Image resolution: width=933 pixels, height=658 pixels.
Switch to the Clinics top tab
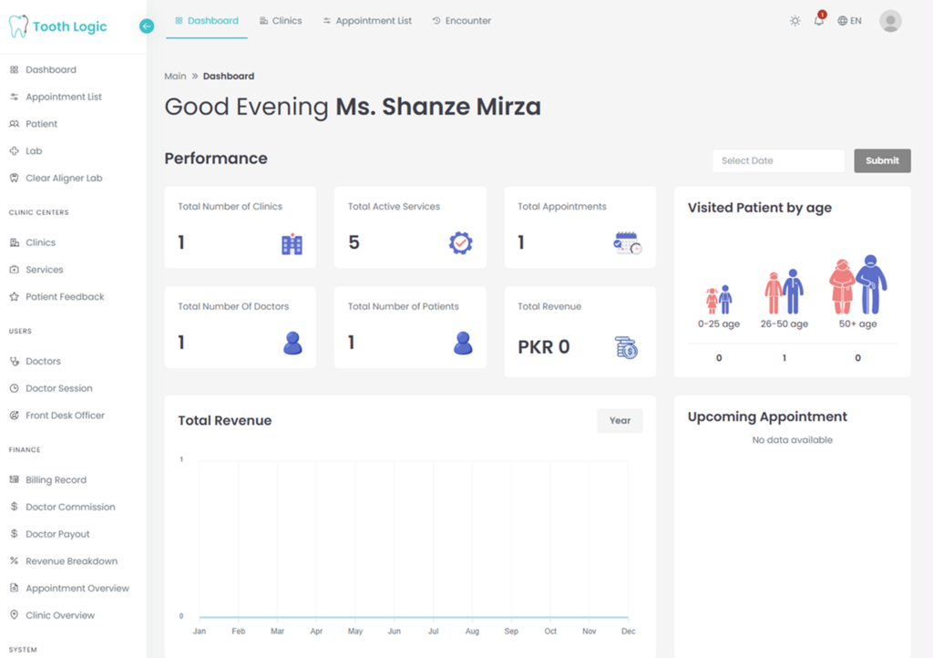[x=281, y=21]
